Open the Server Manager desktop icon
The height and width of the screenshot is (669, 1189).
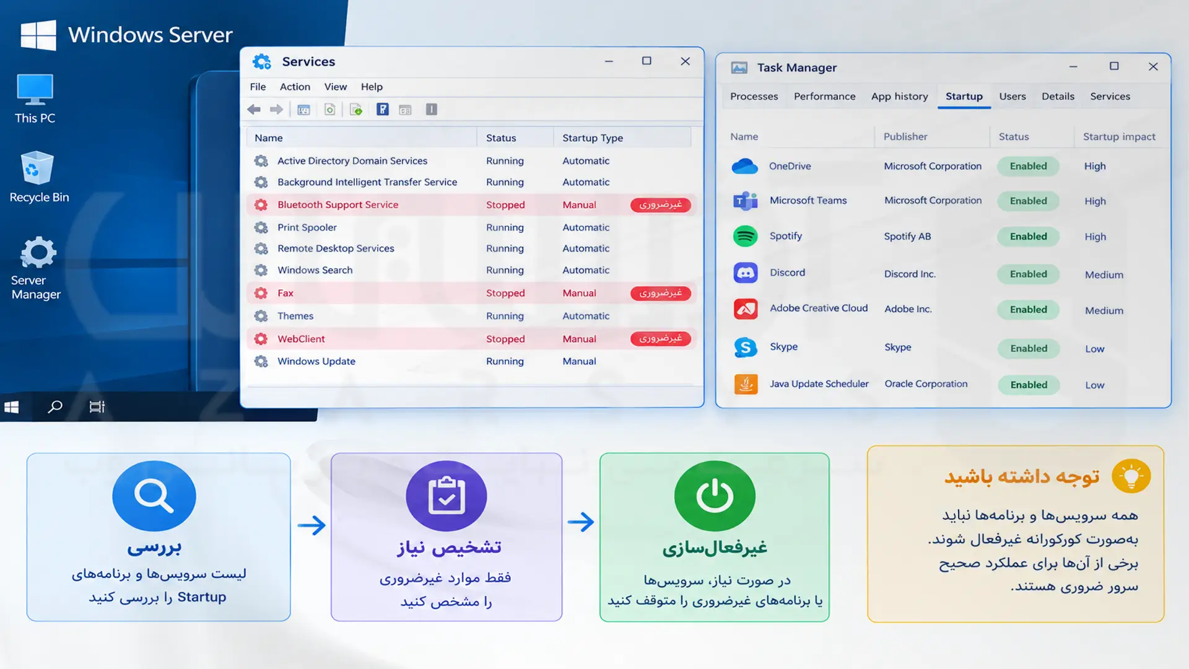37,269
